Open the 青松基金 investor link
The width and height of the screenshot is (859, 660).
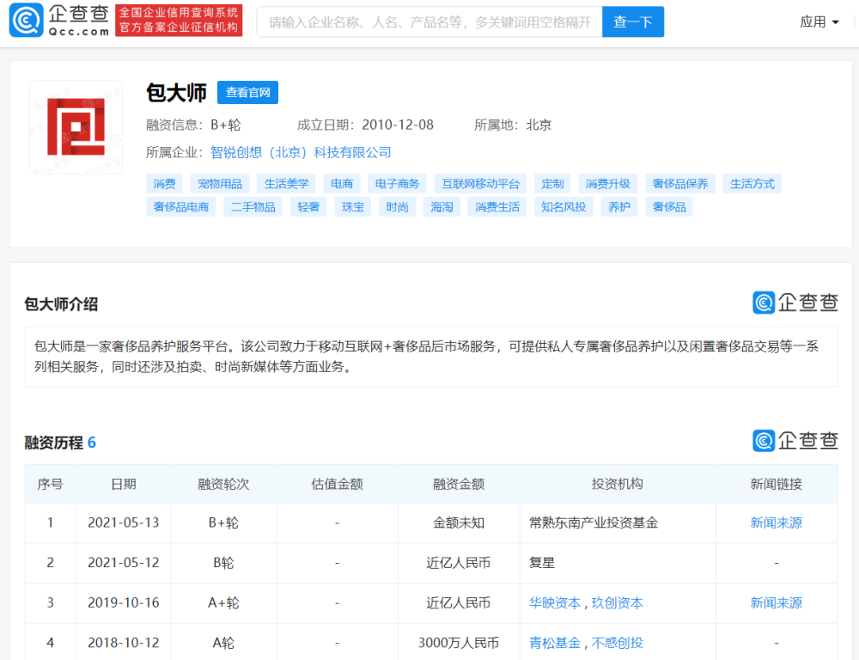[x=554, y=643]
